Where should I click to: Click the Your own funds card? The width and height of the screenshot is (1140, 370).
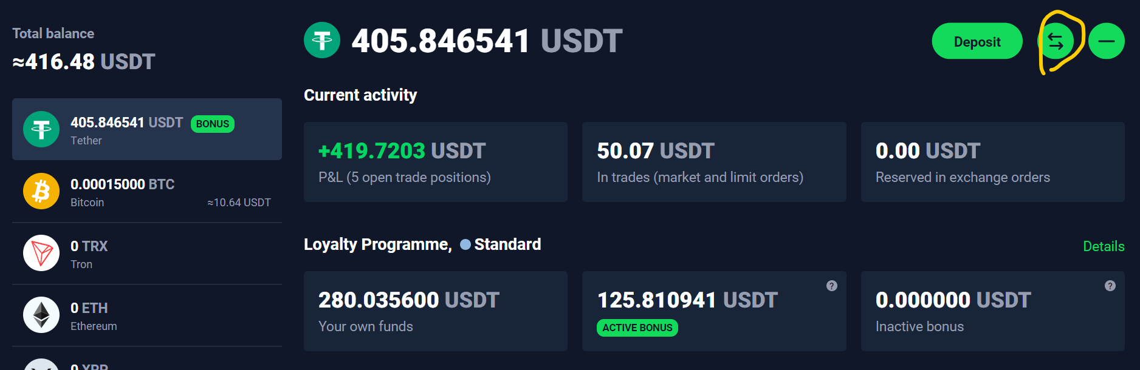(x=435, y=311)
